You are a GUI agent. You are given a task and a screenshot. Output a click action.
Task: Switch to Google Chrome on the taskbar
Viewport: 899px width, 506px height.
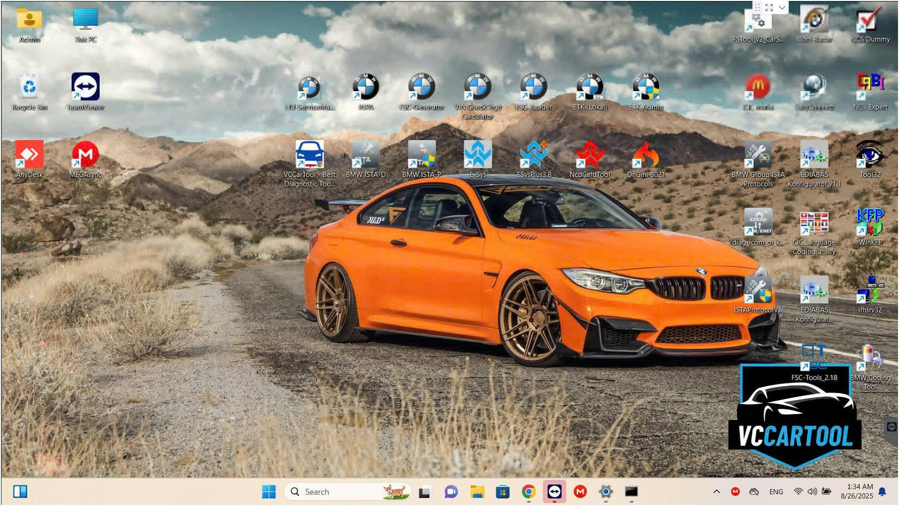528,491
